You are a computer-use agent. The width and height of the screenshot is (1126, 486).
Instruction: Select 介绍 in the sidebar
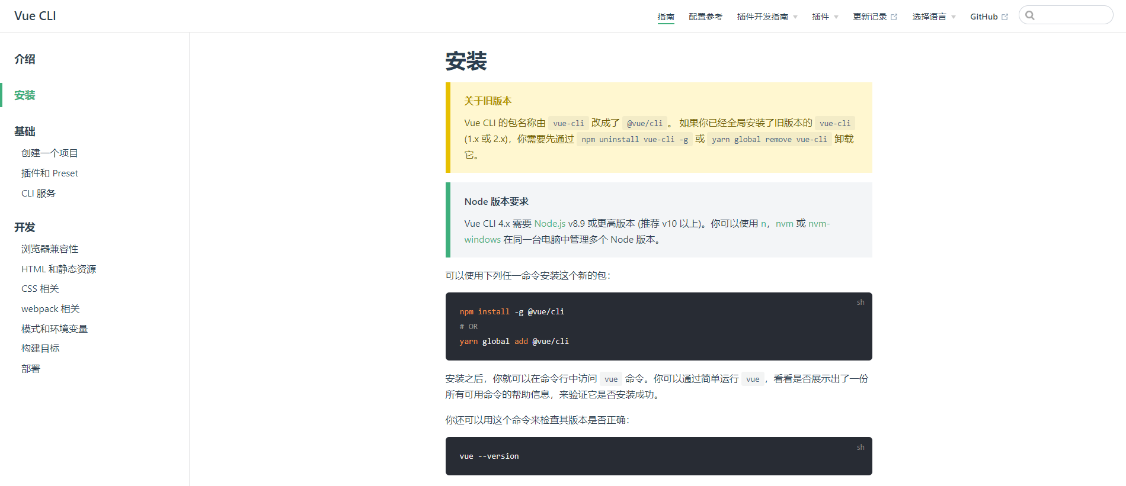tap(25, 59)
